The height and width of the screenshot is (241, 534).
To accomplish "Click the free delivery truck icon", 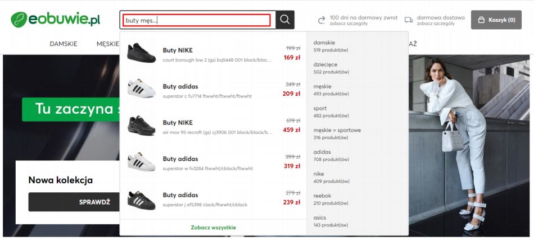I will 409,20.
